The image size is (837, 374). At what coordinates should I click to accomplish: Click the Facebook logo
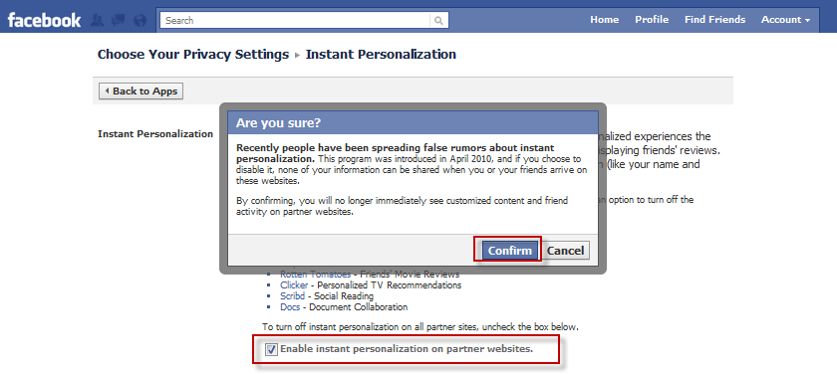(x=44, y=20)
